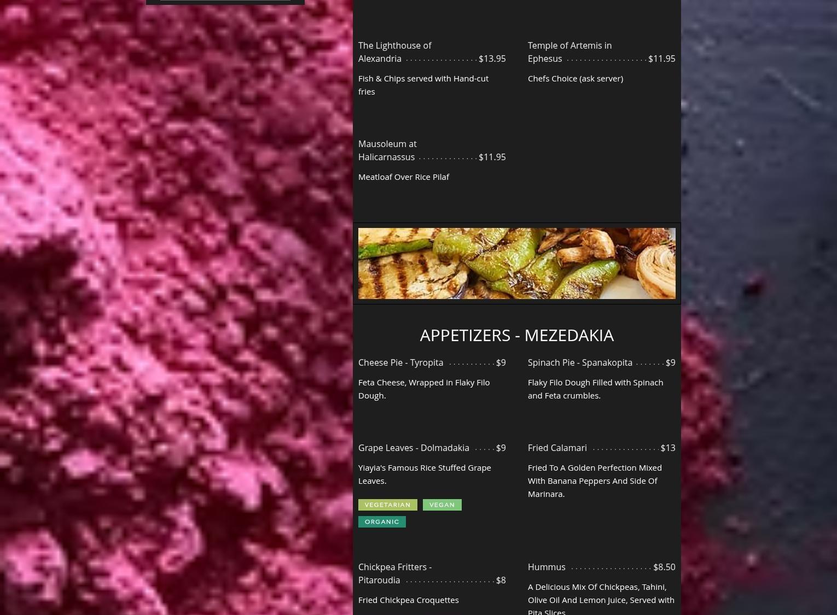This screenshot has width=837, height=615.
Task: Click the Flaky Filo Dough Filled with Spinach description
Action: [x=595, y=389]
